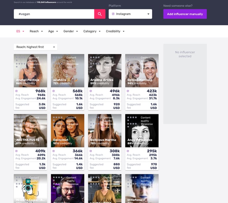Click '113,349 influencers' database text
228x203 pixels.
coord(46,2)
